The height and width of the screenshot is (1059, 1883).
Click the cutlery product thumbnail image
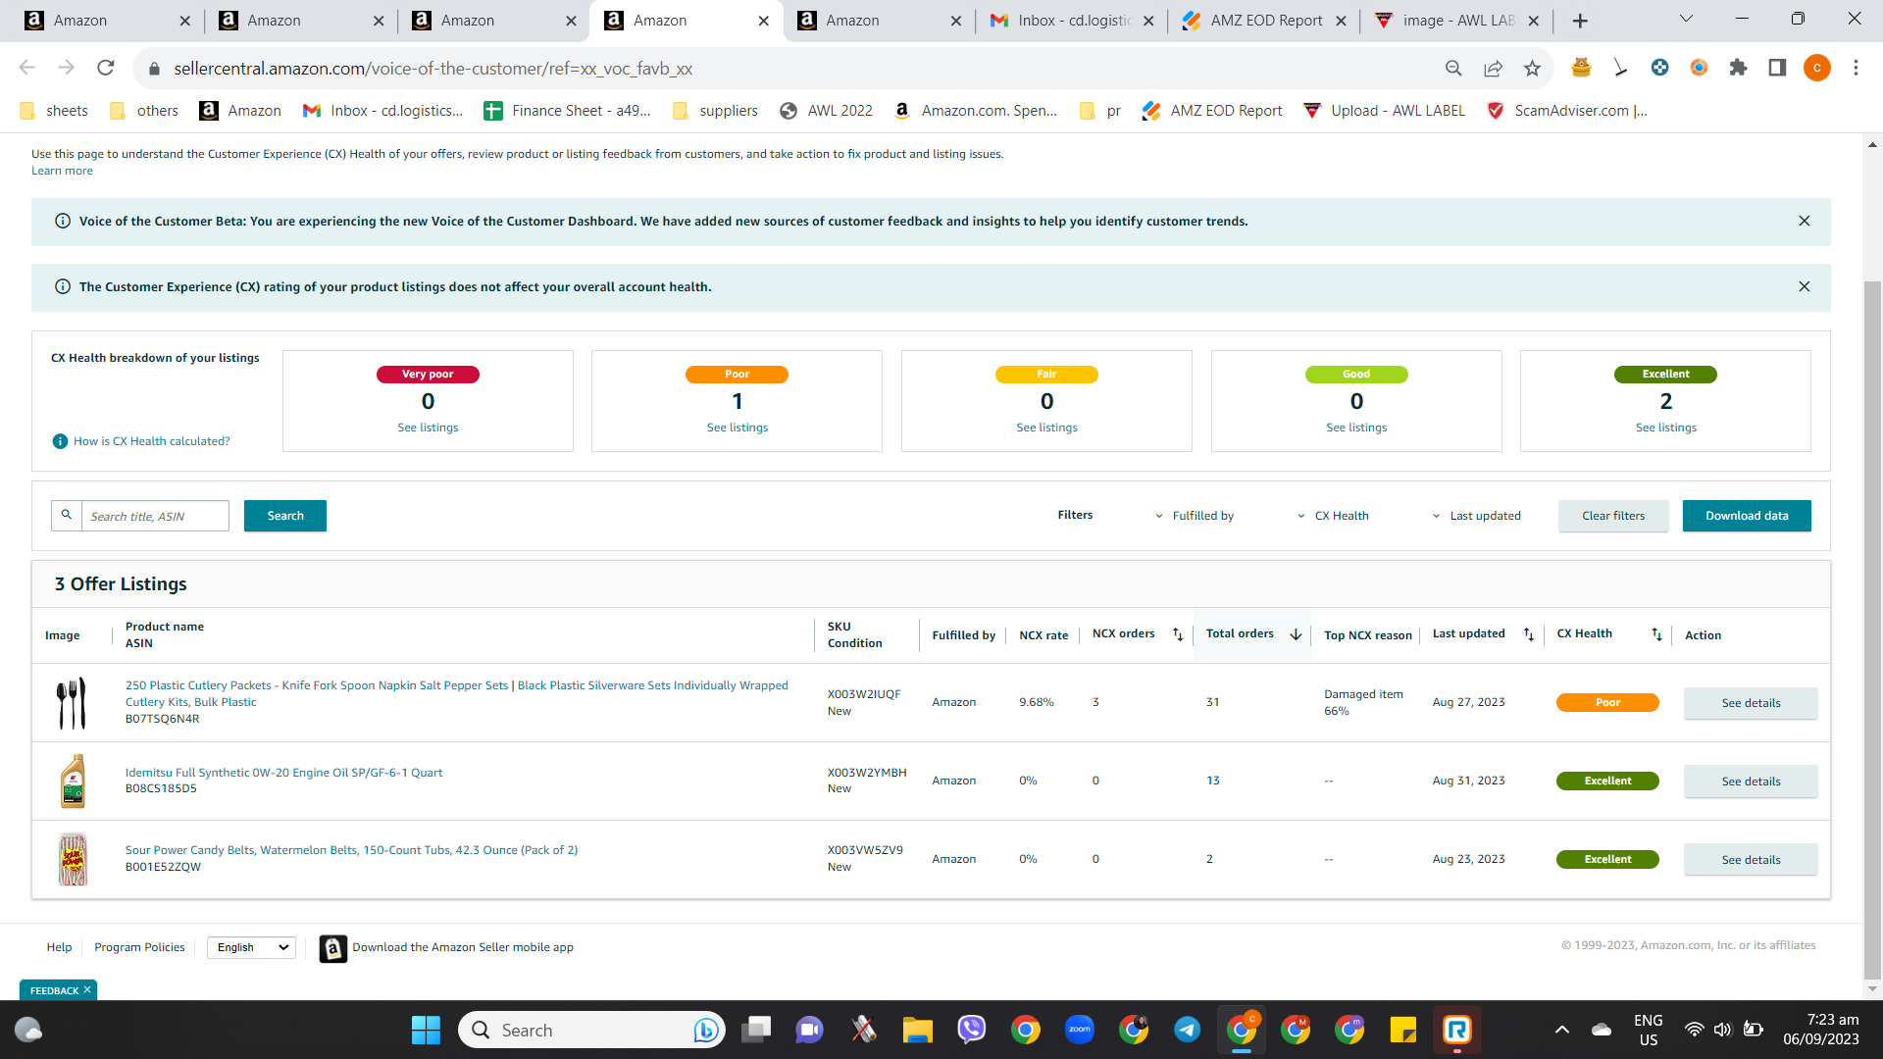72,702
